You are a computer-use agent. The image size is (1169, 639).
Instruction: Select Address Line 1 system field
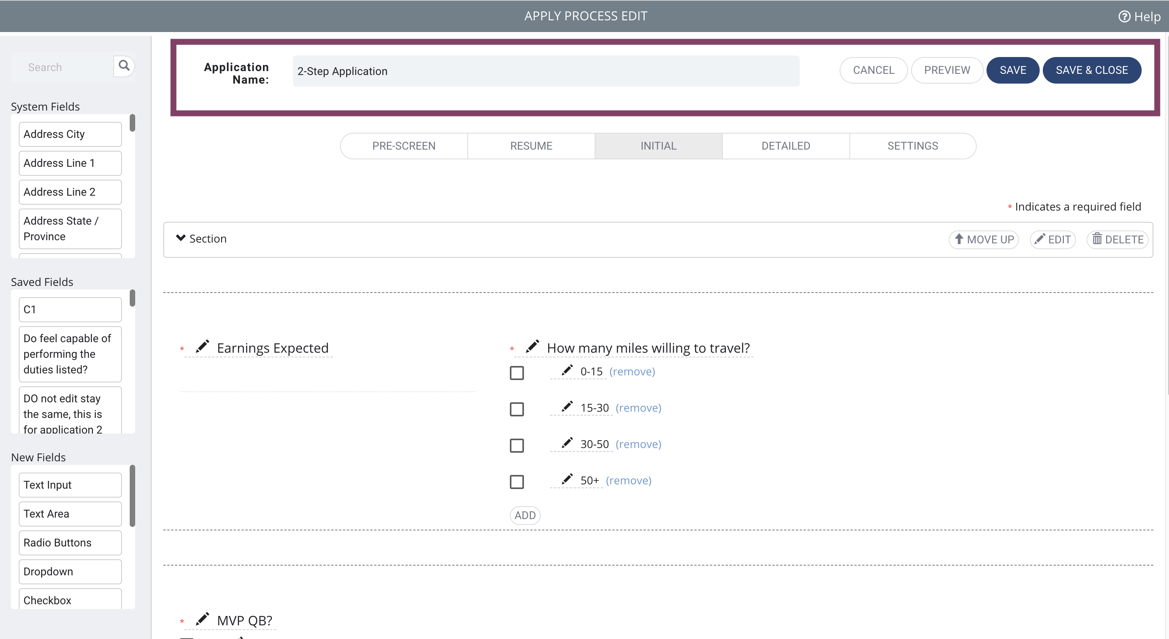(70, 163)
